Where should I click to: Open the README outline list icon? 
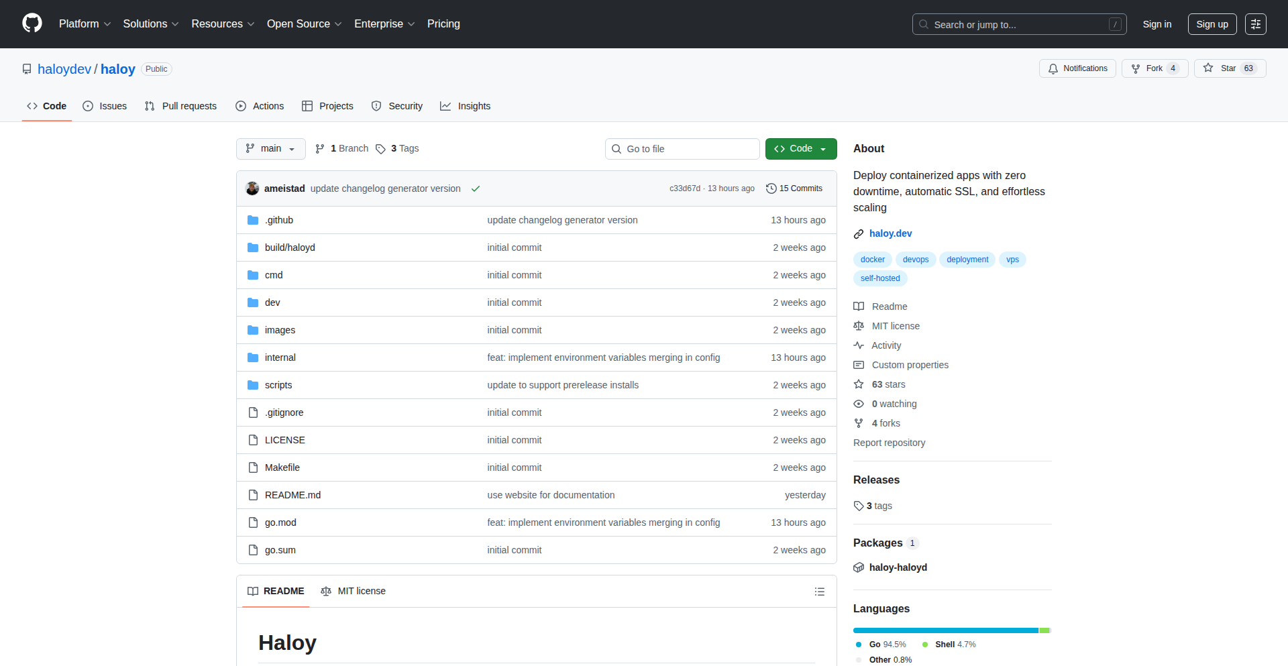tap(819, 592)
